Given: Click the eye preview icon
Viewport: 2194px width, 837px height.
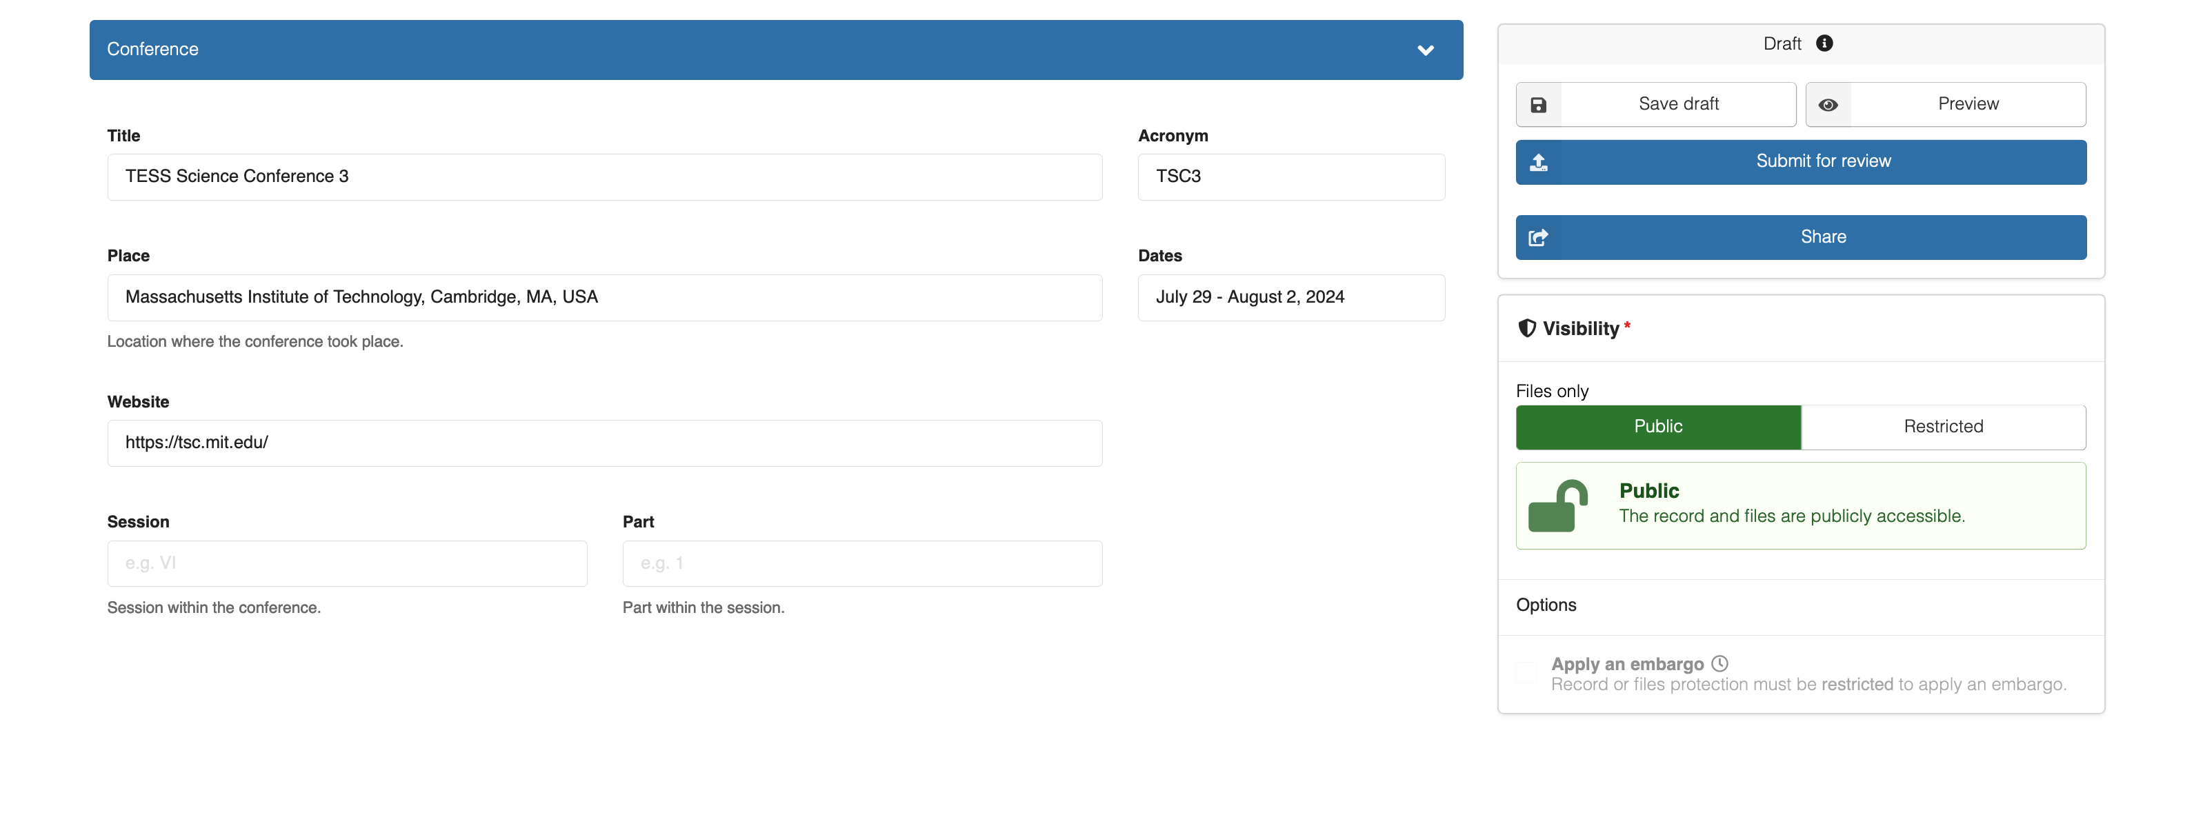Looking at the screenshot, I should [x=1828, y=105].
